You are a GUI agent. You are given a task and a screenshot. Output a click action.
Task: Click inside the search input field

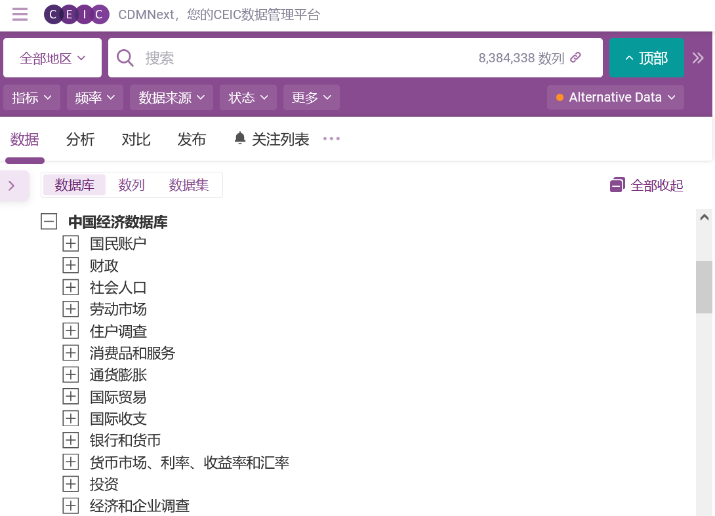(295, 58)
